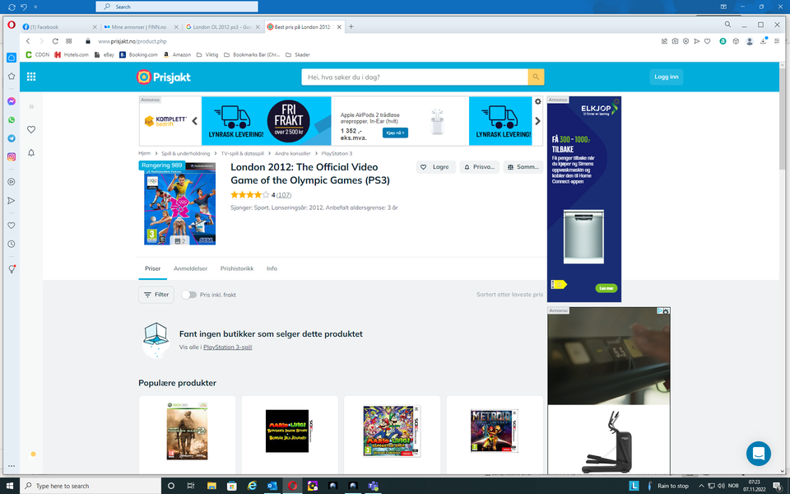Open Sortert etter laveste pris sorting
The image size is (790, 494).
pos(509,295)
